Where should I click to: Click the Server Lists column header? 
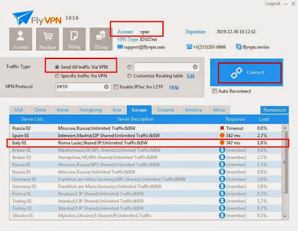pyautogui.click(x=32, y=119)
